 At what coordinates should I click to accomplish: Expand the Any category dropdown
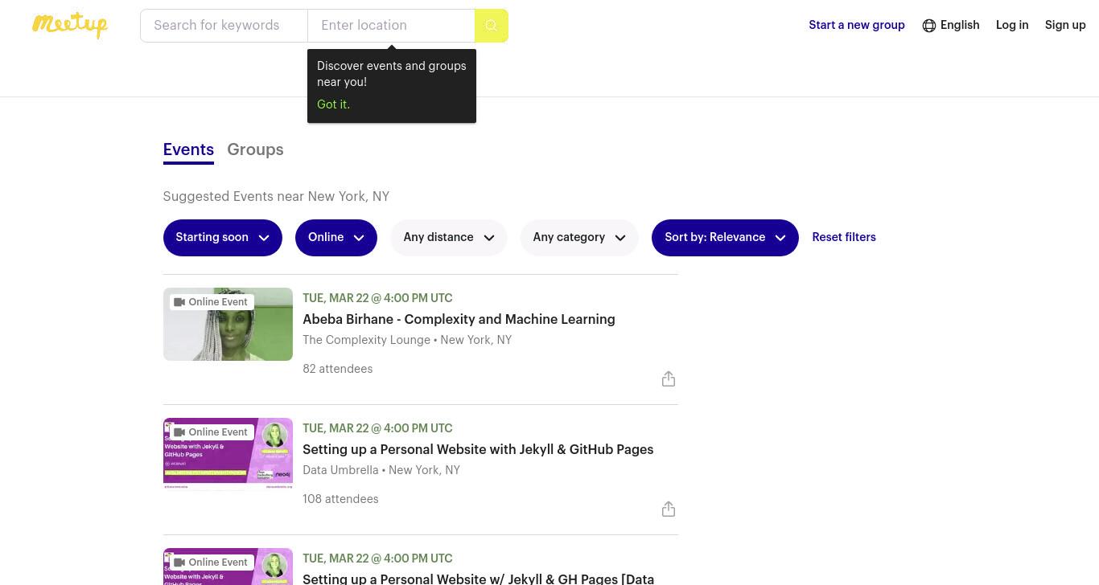(x=579, y=238)
